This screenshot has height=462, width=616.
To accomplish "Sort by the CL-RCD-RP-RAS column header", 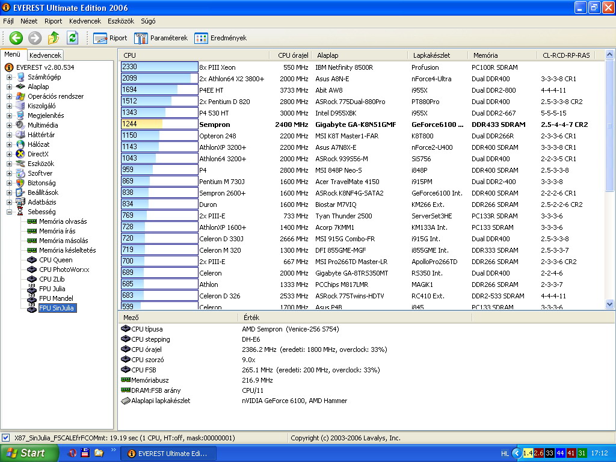I will point(566,55).
